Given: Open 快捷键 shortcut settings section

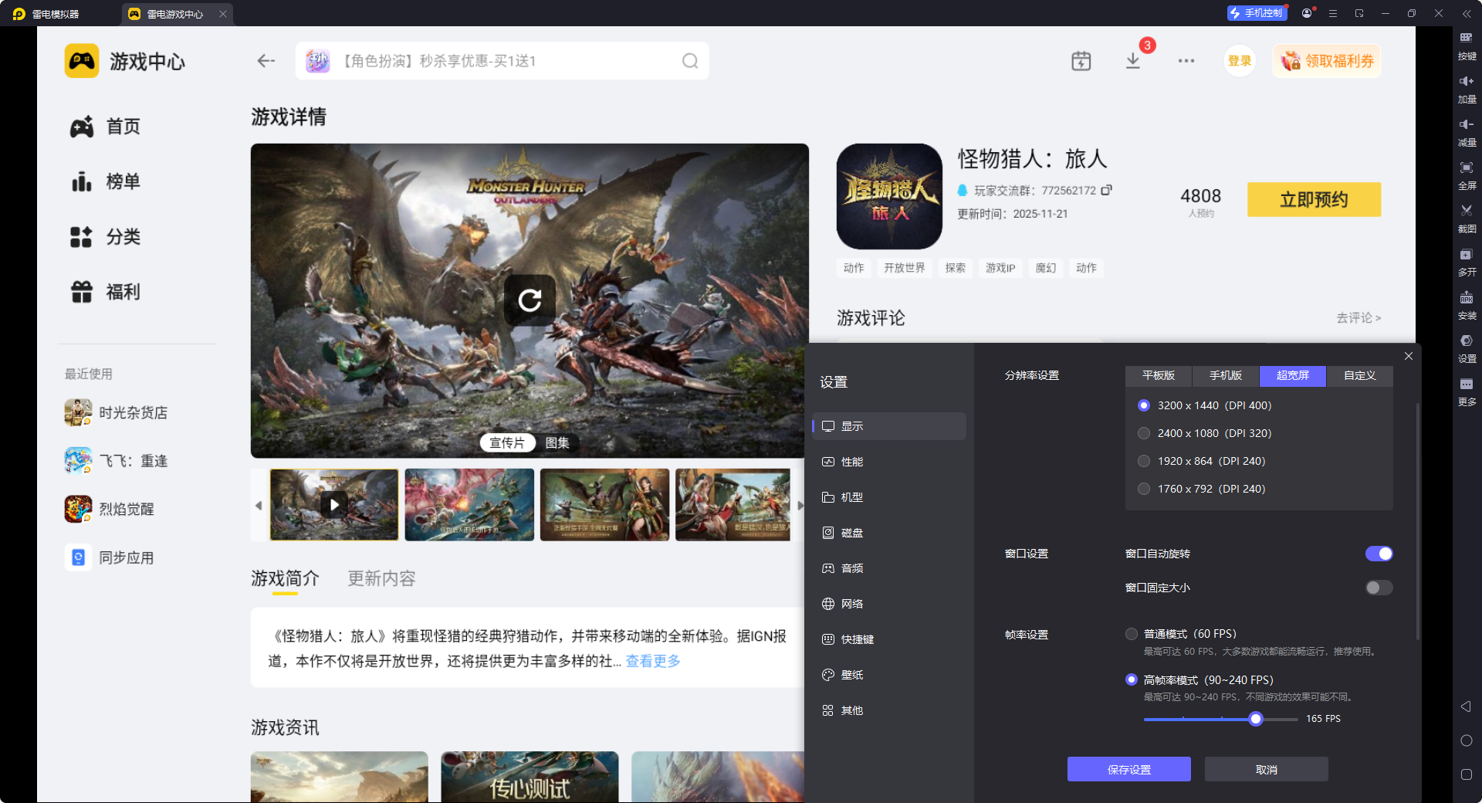Looking at the screenshot, I should (x=889, y=639).
